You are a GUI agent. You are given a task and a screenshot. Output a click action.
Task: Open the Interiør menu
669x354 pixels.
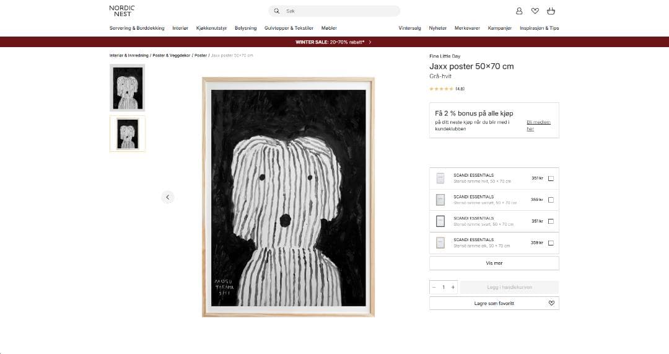pos(180,28)
